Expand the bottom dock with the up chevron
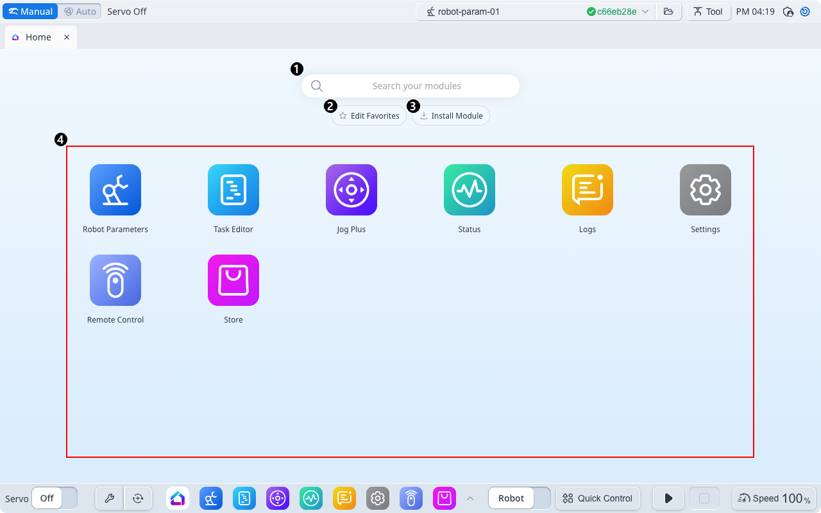 click(470, 498)
